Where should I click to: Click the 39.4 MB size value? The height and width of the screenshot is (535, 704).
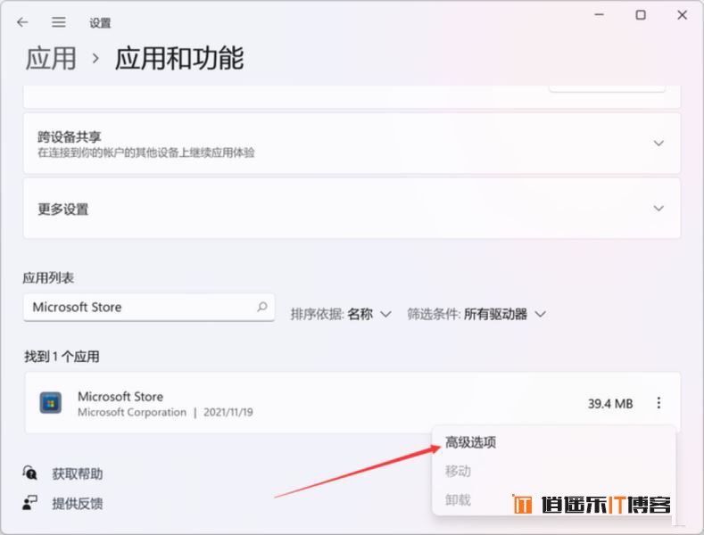tap(610, 404)
